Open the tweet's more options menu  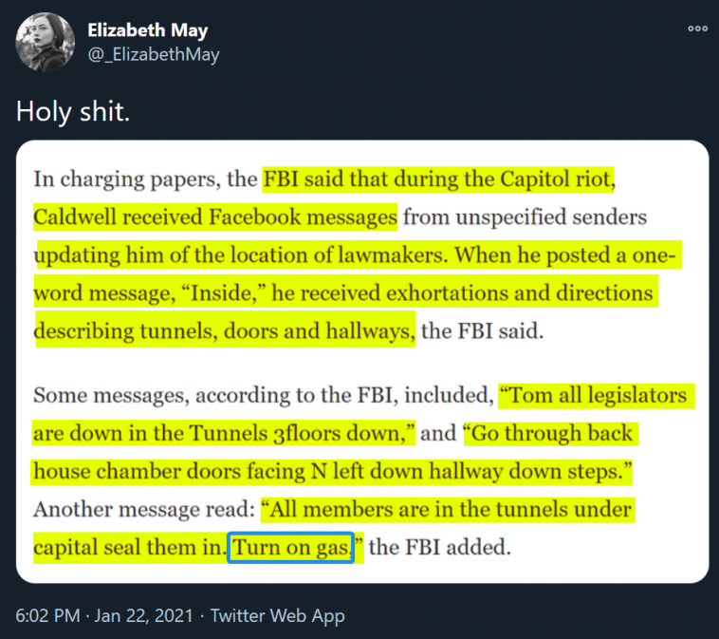pyautogui.click(x=697, y=29)
